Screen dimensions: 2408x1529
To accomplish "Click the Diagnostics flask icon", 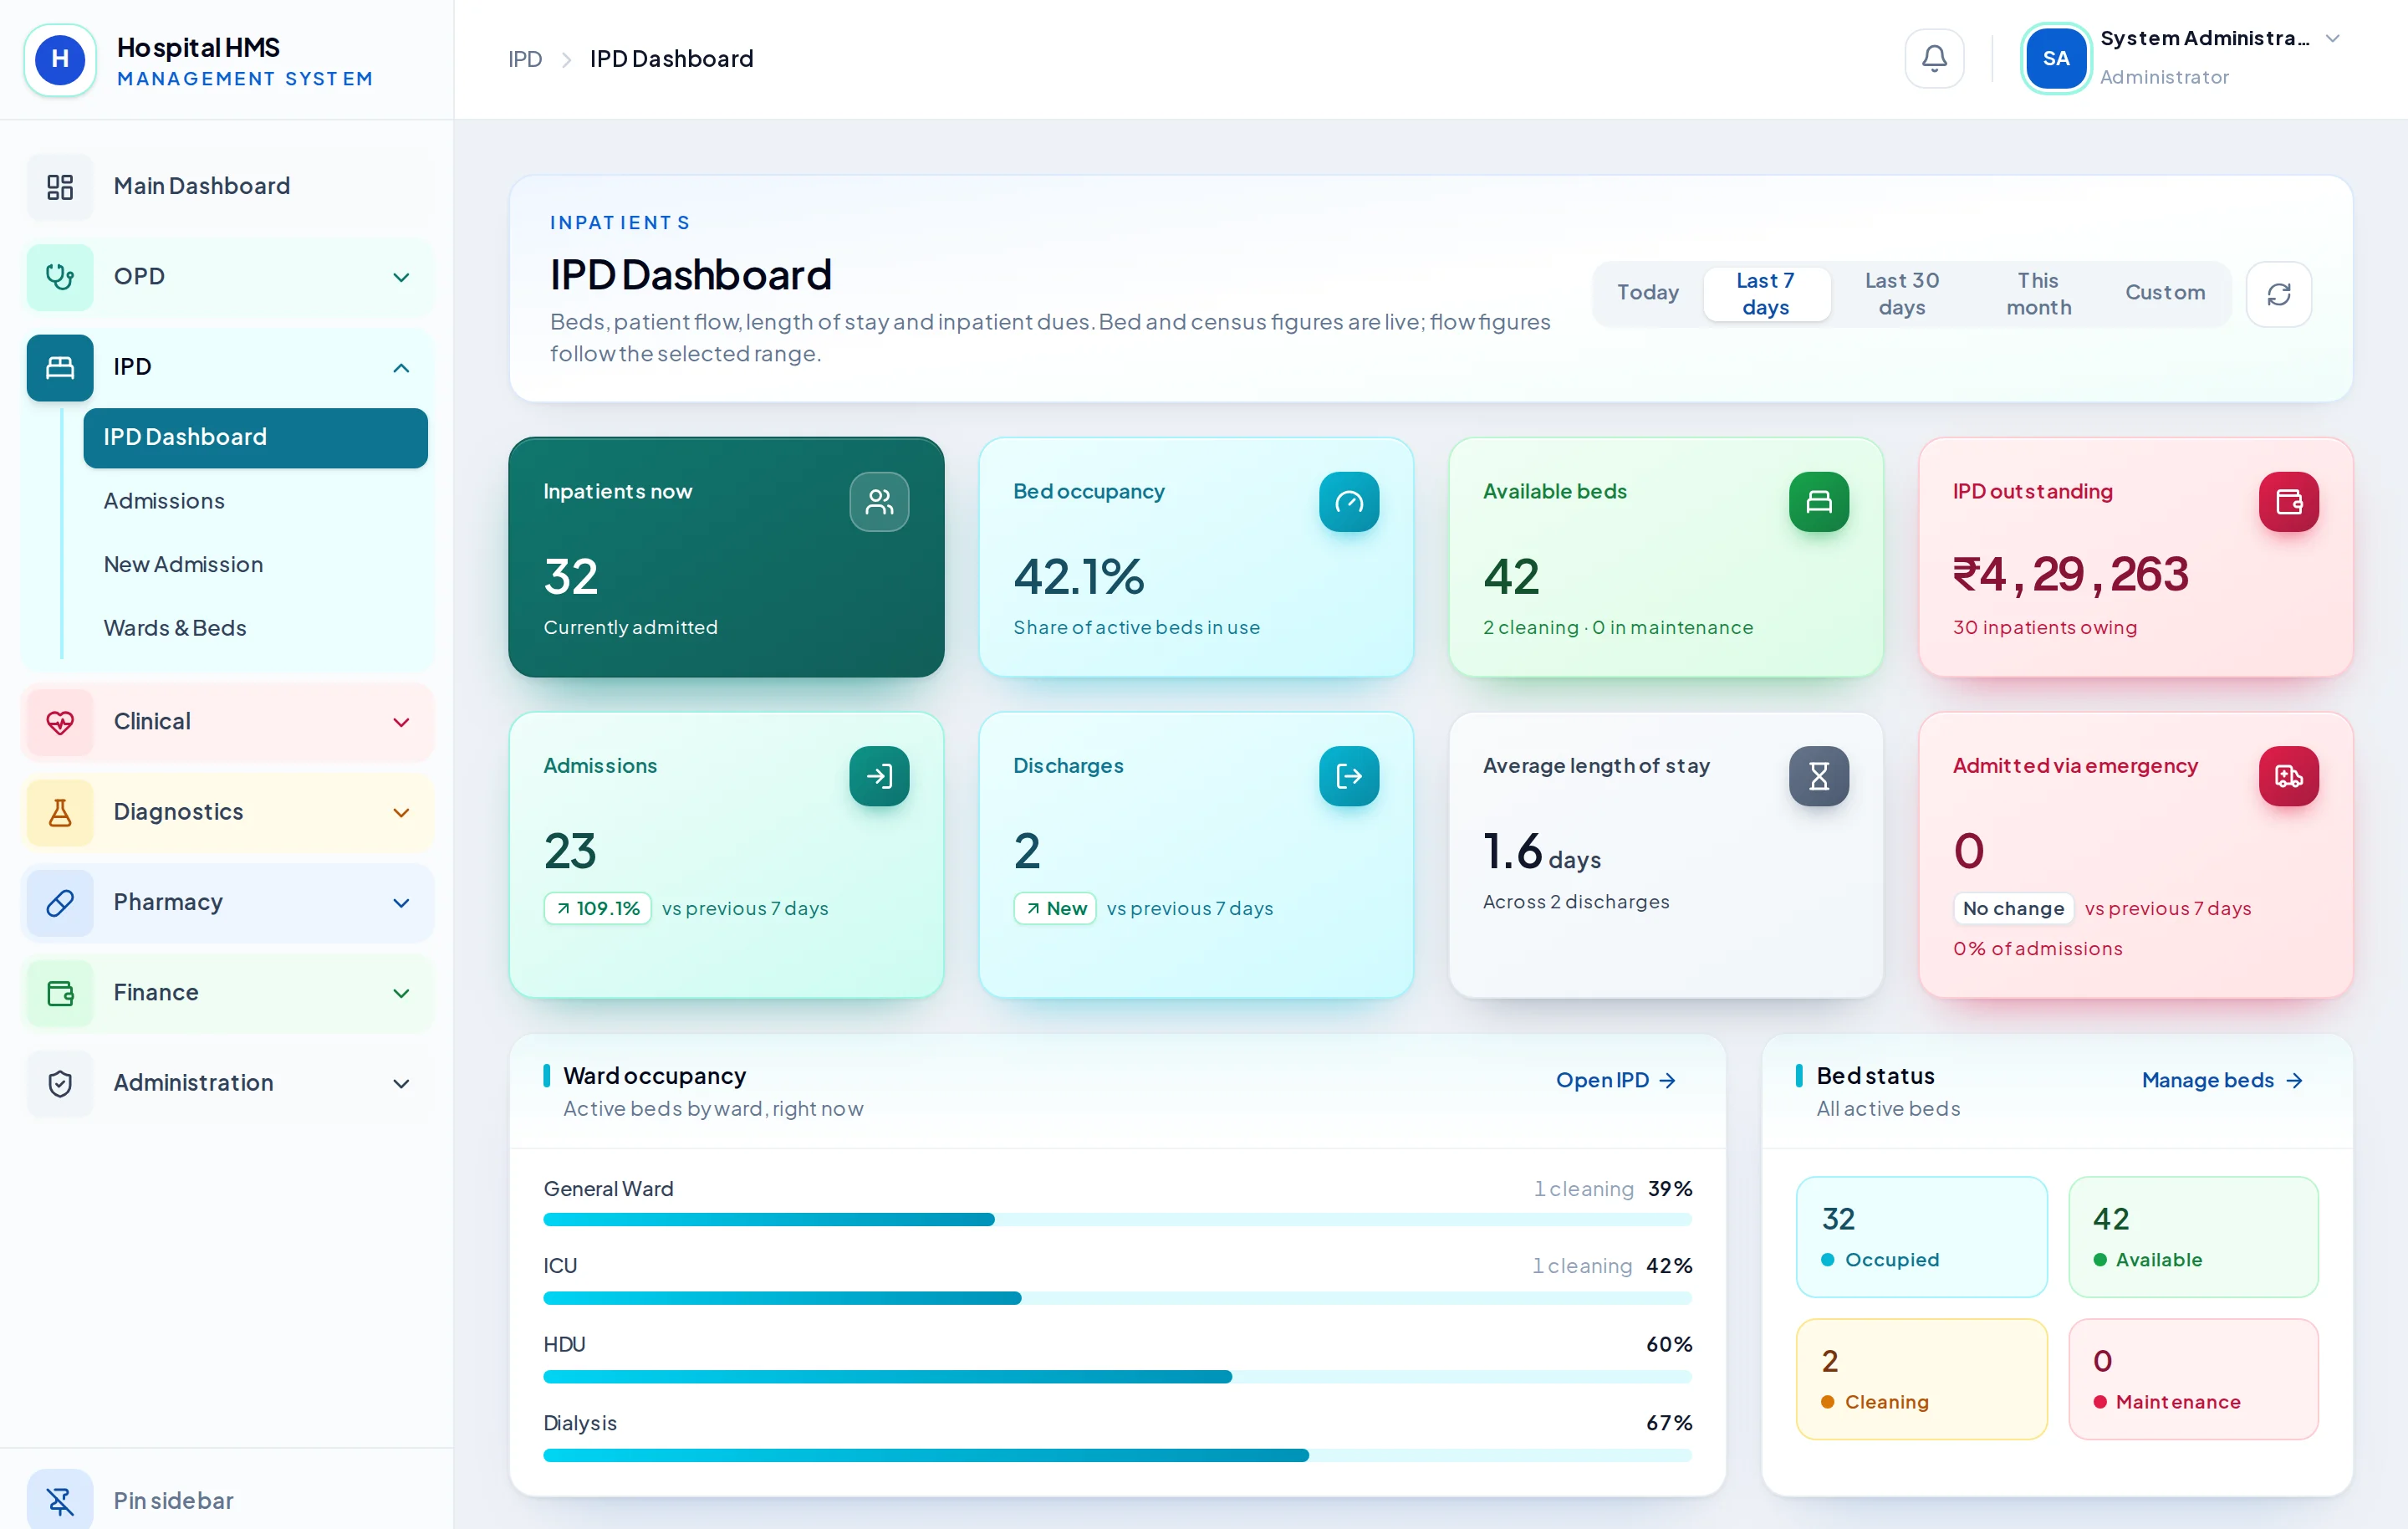I will (60, 812).
